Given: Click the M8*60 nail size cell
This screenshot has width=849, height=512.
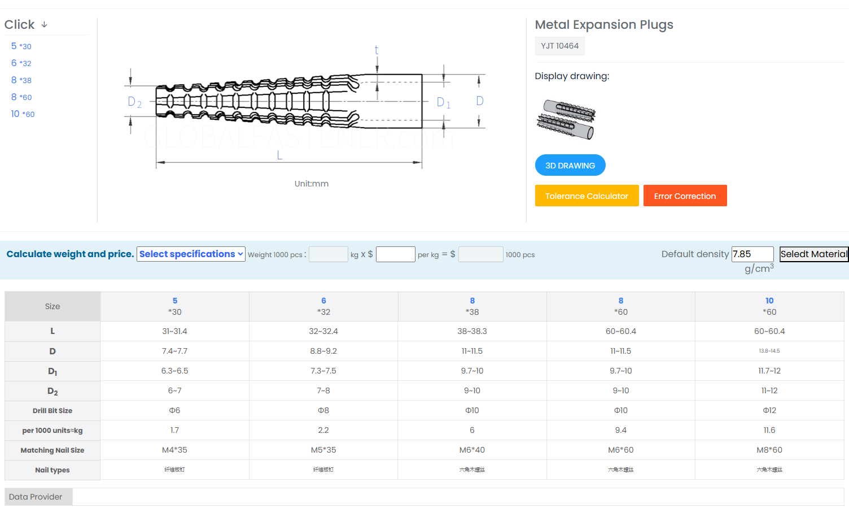Looking at the screenshot, I should tap(769, 450).
